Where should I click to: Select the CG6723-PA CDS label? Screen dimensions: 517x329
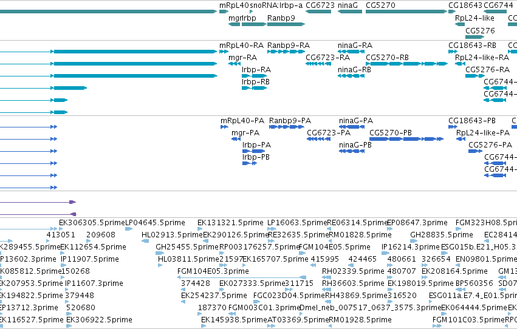click(x=329, y=133)
